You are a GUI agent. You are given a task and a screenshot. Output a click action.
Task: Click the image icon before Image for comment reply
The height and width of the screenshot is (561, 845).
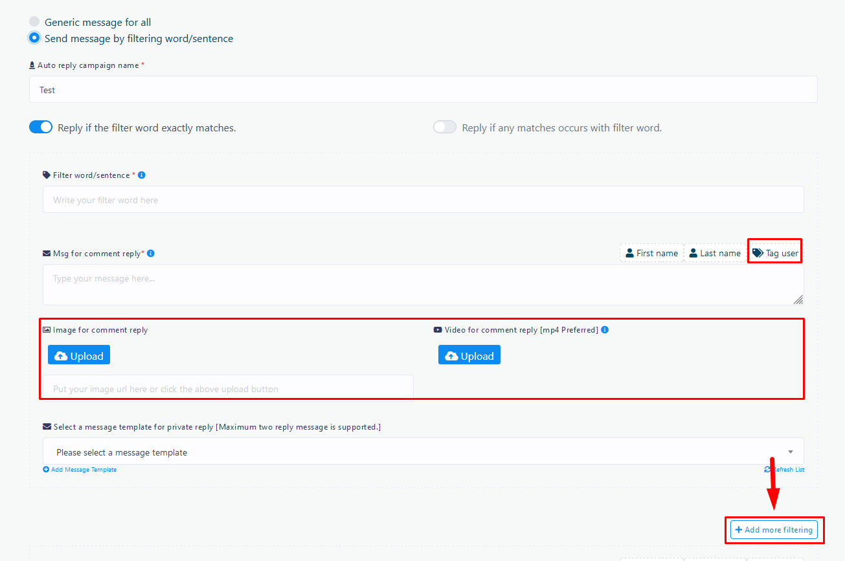pyautogui.click(x=47, y=330)
